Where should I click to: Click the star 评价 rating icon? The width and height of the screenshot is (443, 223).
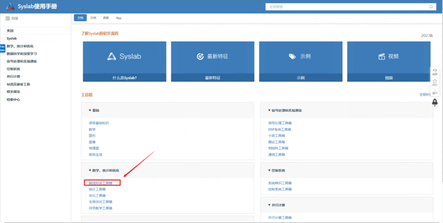pyautogui.click(x=434, y=82)
